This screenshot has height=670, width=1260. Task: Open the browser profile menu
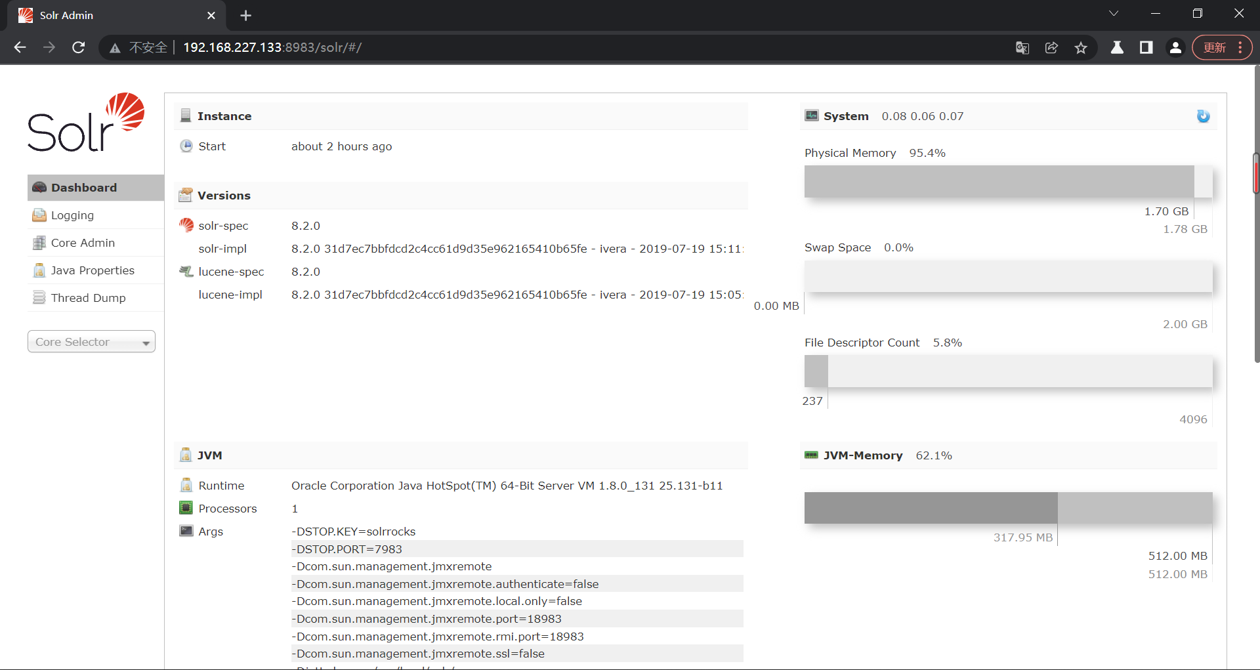point(1175,47)
